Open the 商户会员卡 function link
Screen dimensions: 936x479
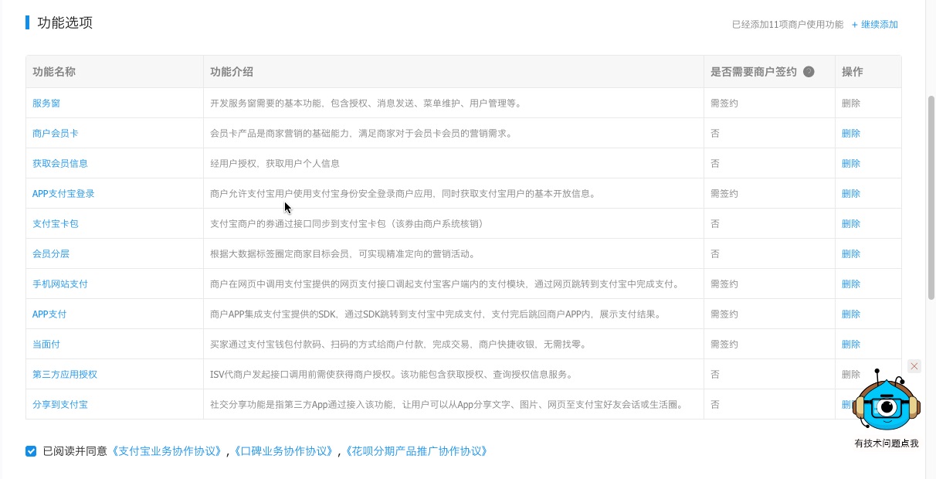tap(55, 134)
